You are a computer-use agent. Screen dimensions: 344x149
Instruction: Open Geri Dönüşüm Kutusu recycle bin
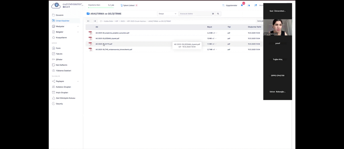(x=65, y=98)
